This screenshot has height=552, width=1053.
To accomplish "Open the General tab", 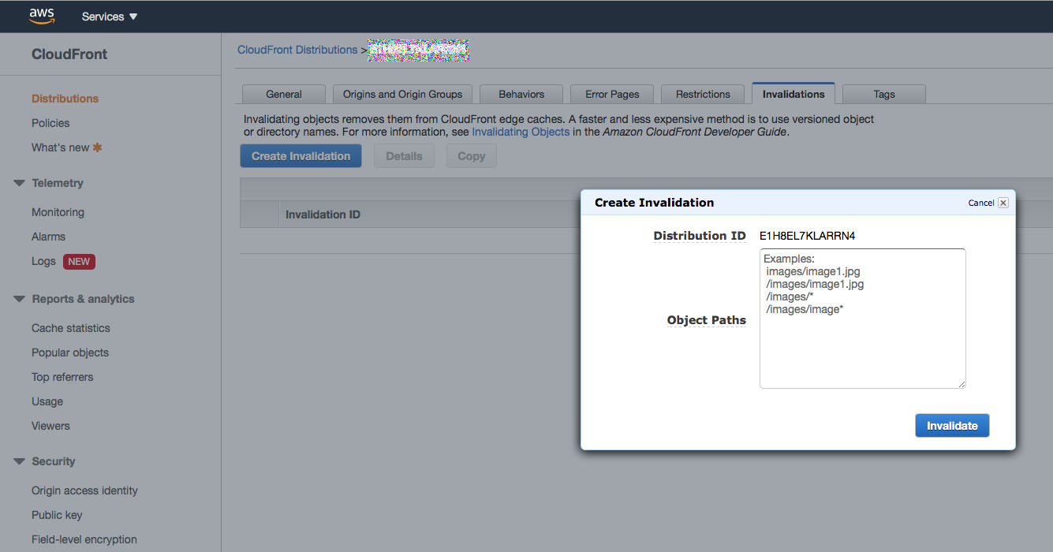I will 284,94.
